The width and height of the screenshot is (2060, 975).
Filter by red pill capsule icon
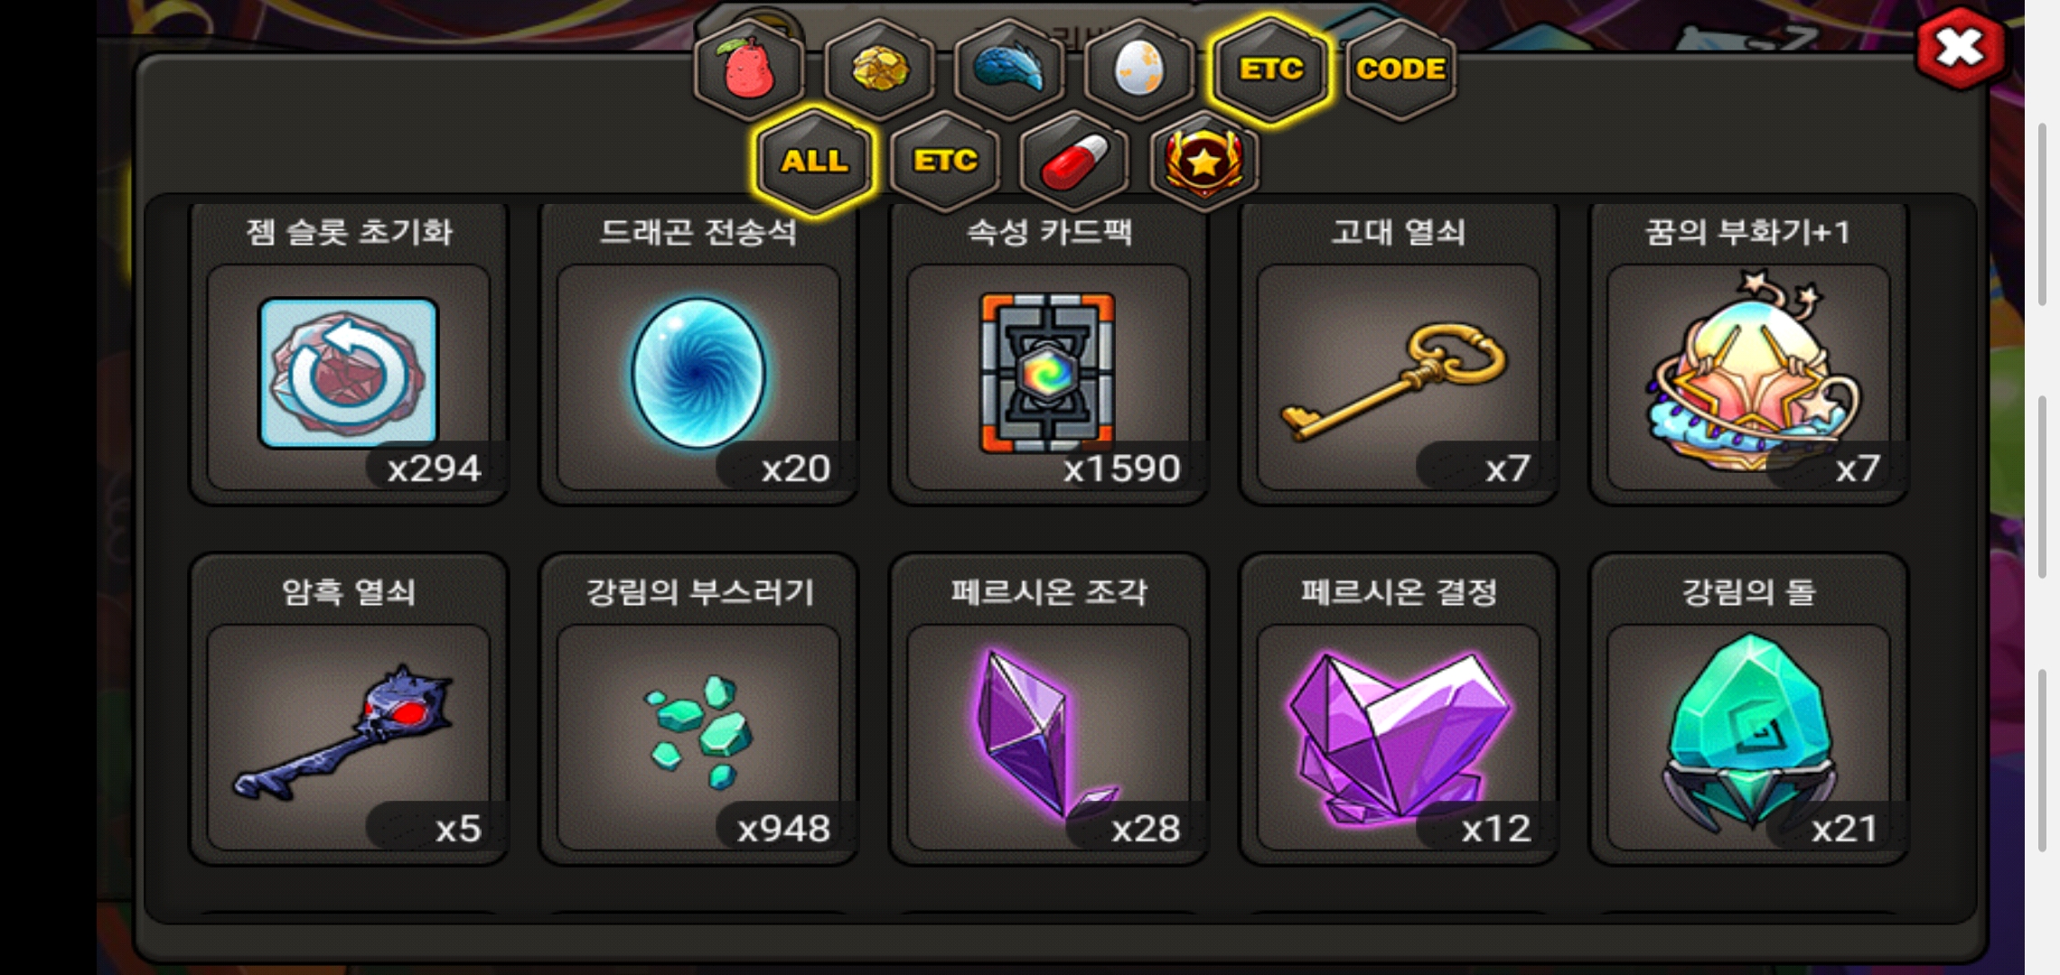pyautogui.click(x=1074, y=162)
